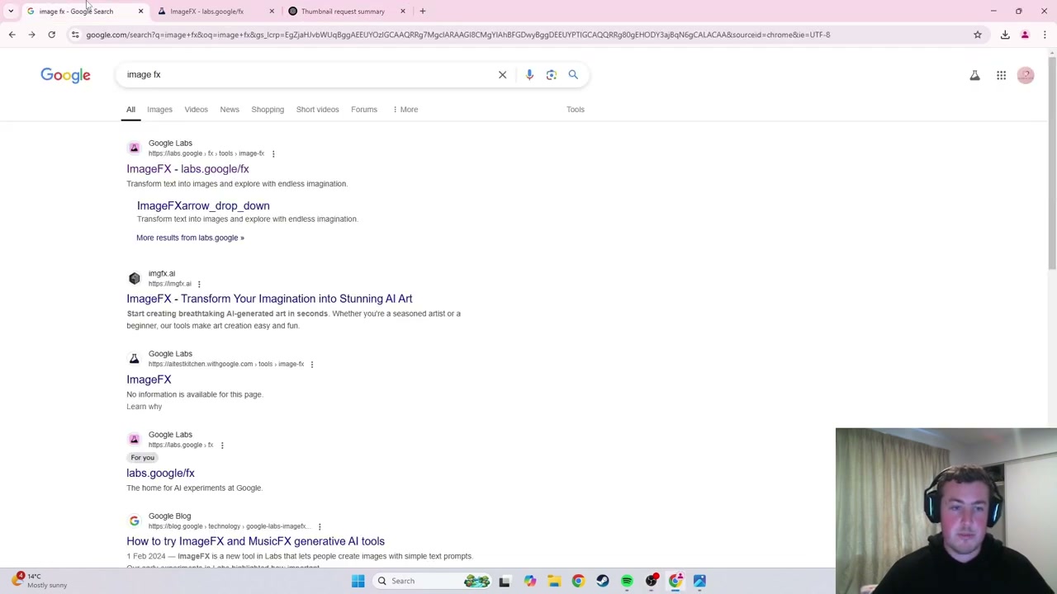Open options for aitestkitchen result
This screenshot has width=1057, height=594.
pyautogui.click(x=311, y=364)
